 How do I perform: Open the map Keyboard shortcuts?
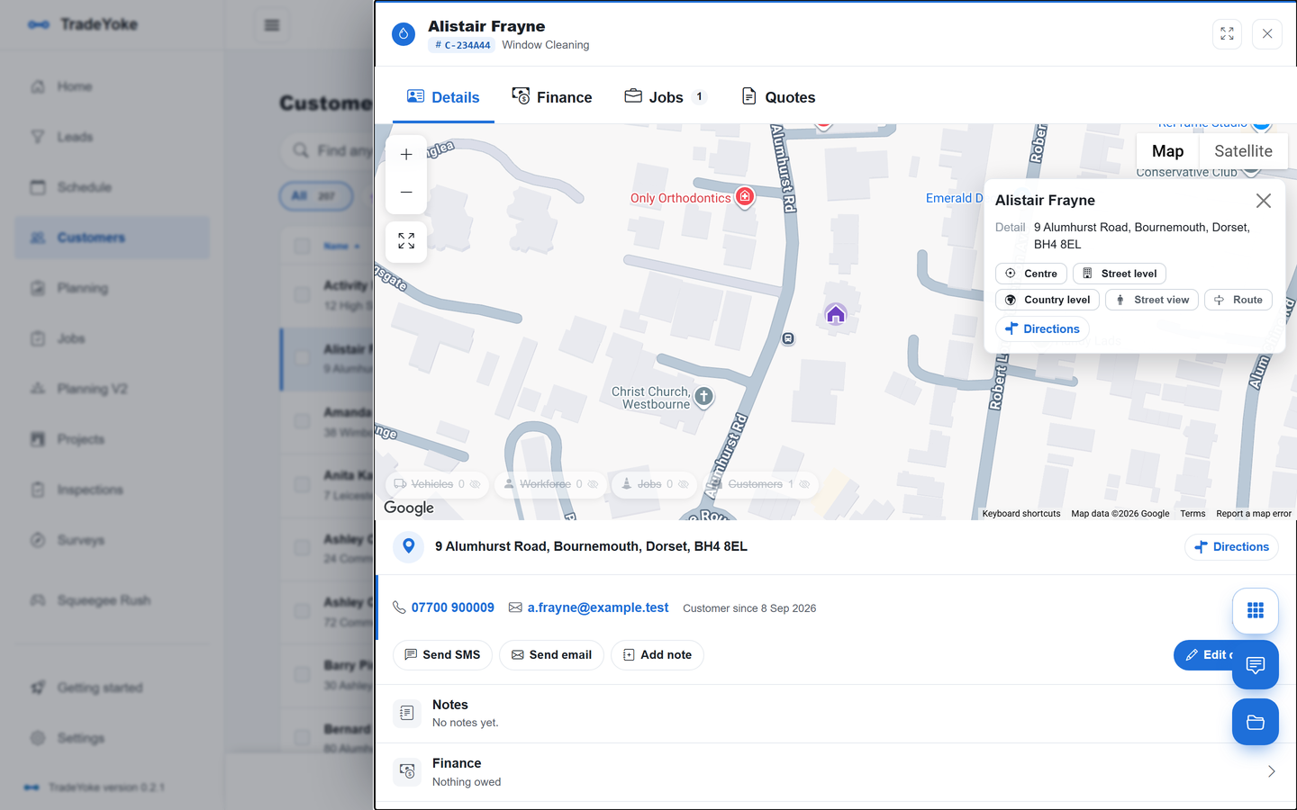1021,514
